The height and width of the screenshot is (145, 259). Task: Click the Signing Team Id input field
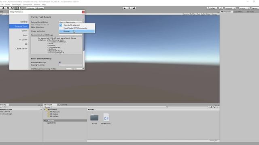[x=70, y=65]
